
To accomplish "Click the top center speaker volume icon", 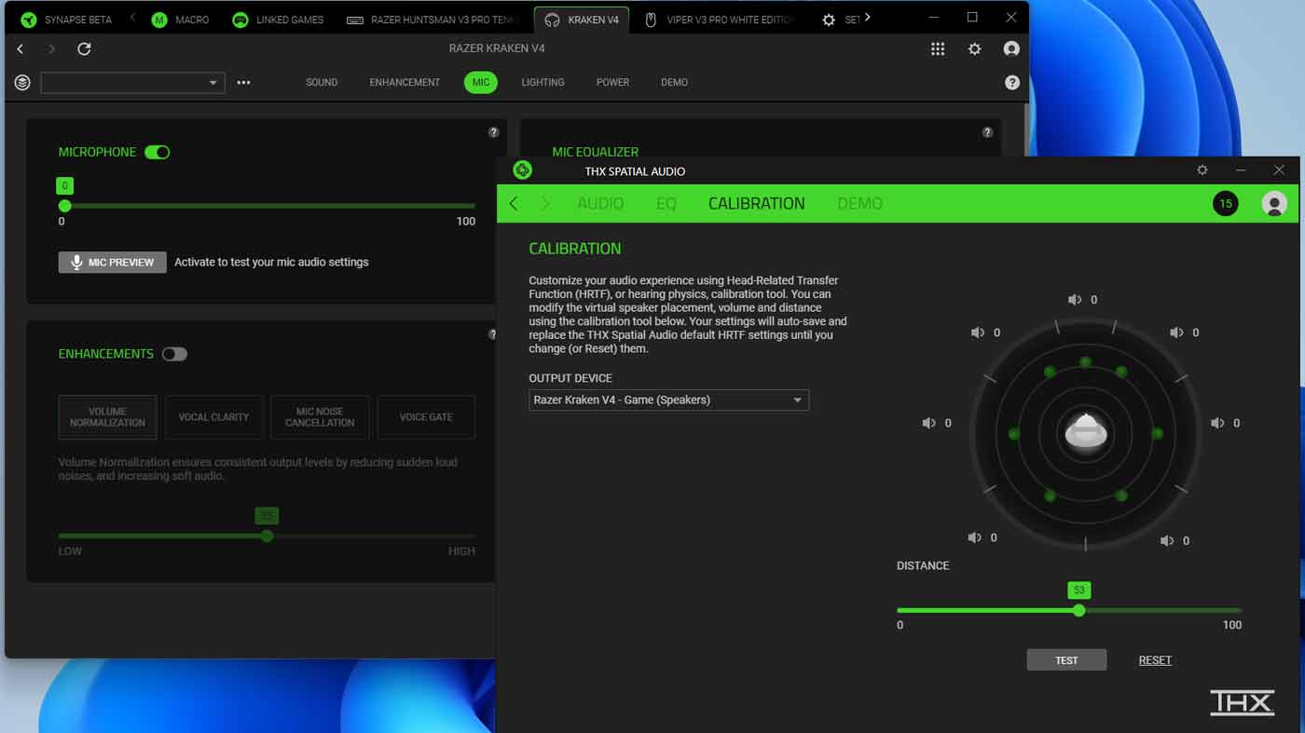I will [x=1075, y=300].
